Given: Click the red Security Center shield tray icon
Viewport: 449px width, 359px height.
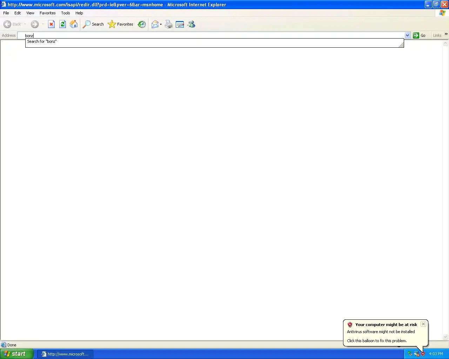Looking at the screenshot, I should point(423,354).
